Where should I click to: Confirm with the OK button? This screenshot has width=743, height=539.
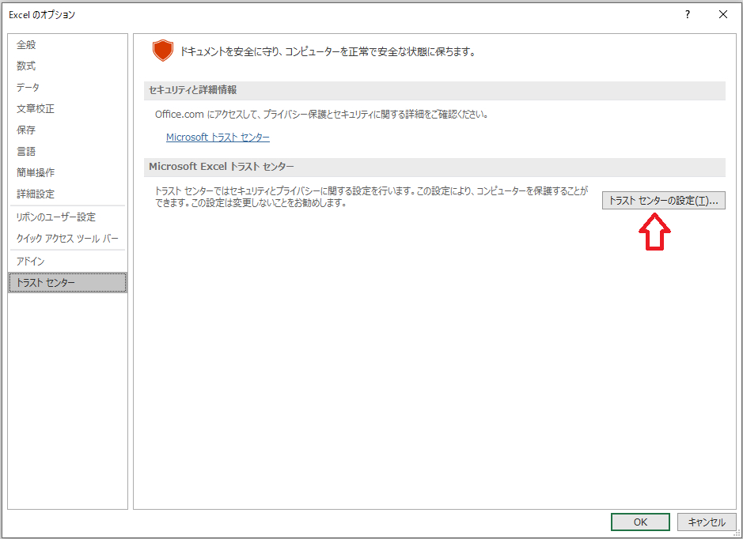pos(640,522)
